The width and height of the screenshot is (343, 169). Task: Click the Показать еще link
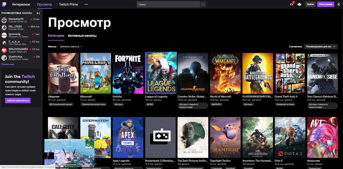(8, 64)
